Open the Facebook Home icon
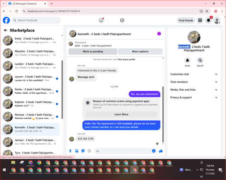The image size is (226, 180). 101,20
